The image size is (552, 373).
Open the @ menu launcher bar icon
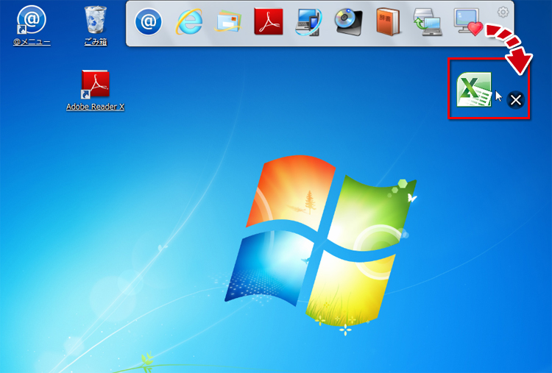(x=148, y=22)
